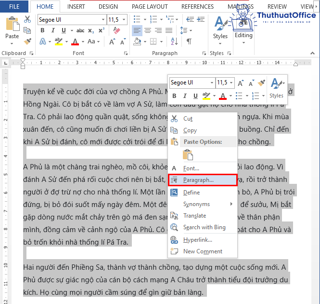Open the Paste options arrow
The image size is (320, 304).
point(12,43)
